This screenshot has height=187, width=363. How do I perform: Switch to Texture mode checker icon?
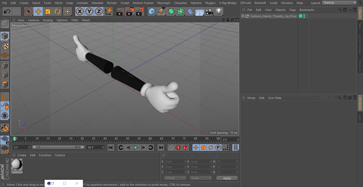5,46
